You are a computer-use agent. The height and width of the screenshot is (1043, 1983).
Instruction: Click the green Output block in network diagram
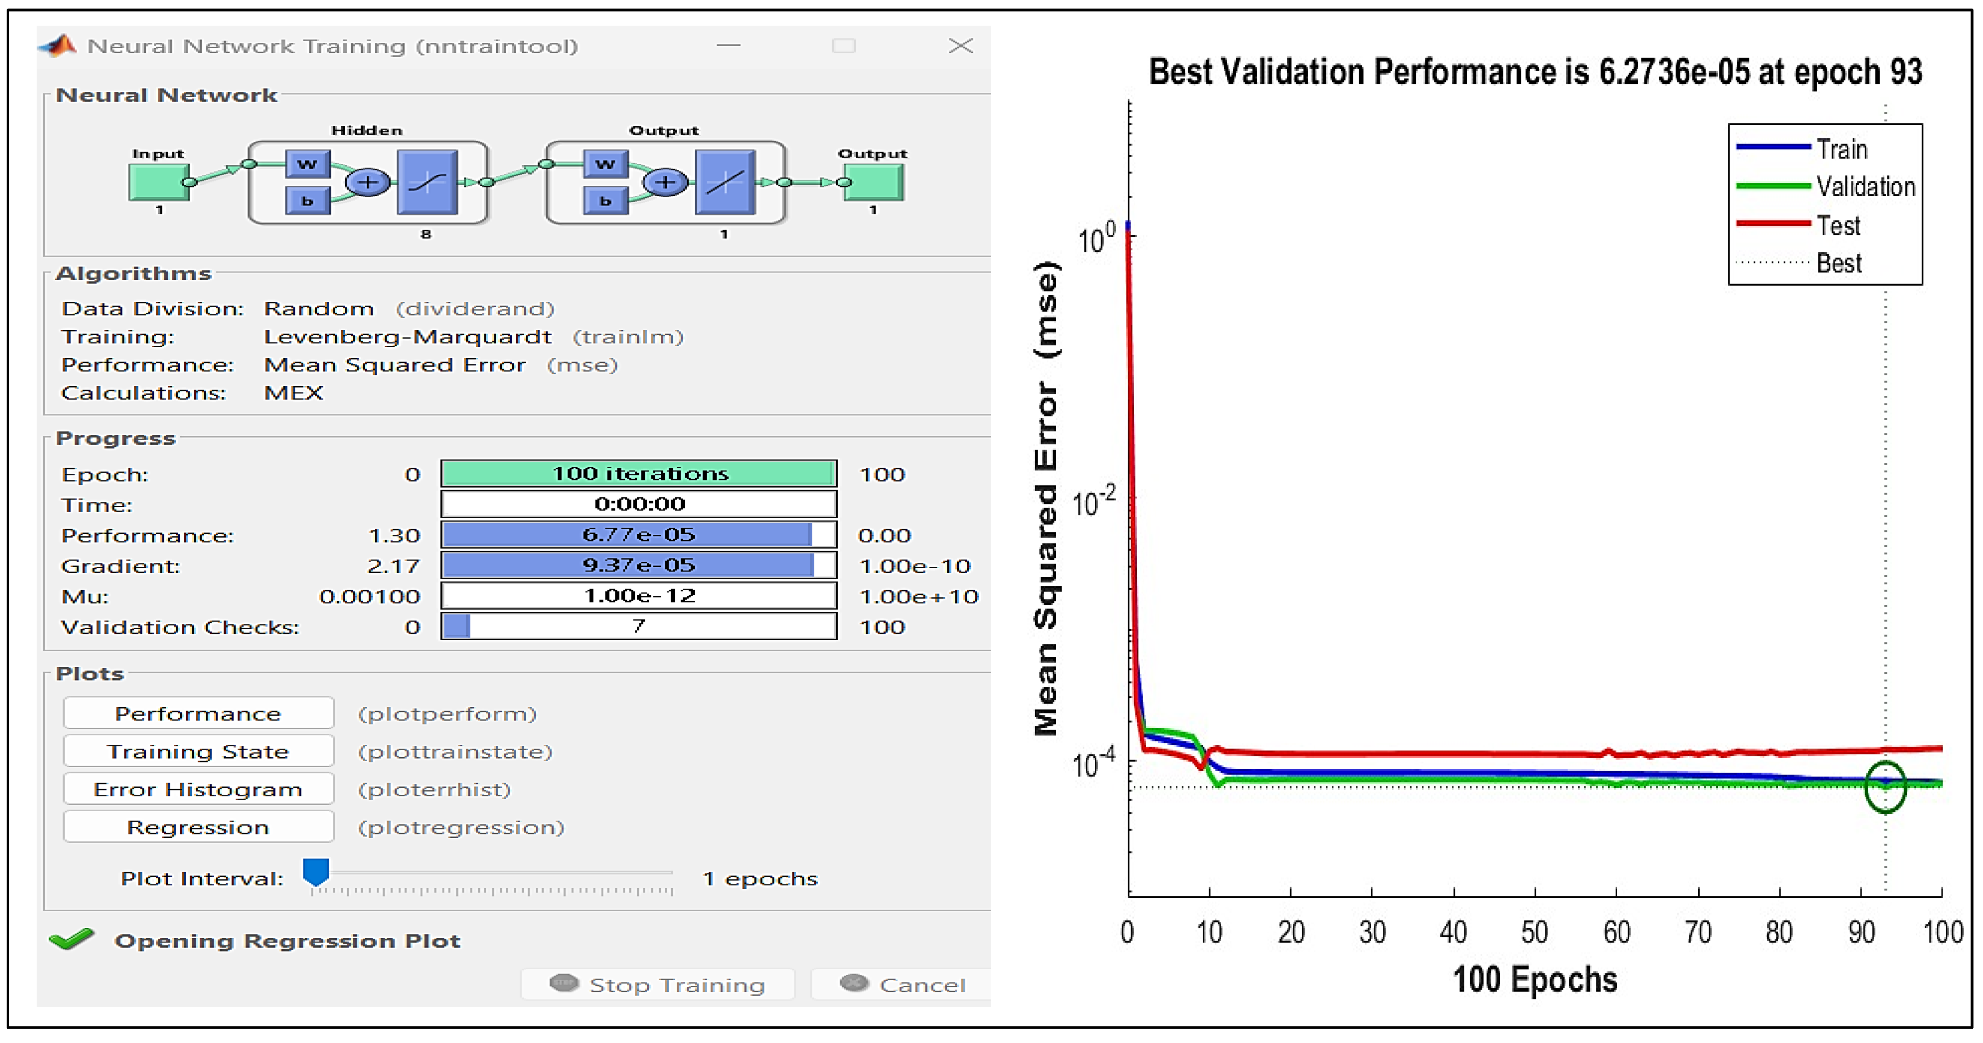point(874,181)
